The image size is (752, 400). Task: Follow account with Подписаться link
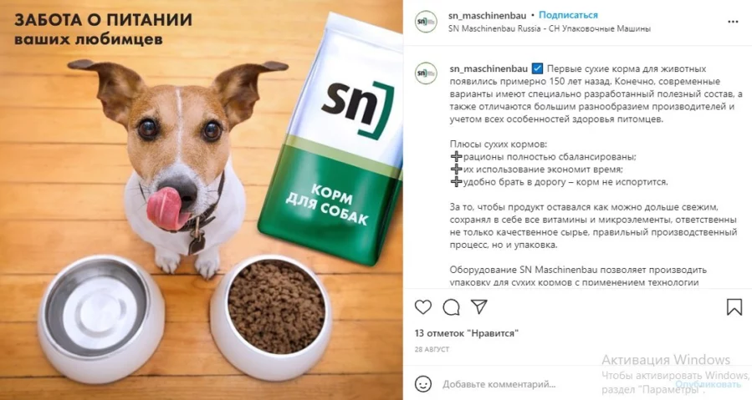pyautogui.click(x=568, y=15)
